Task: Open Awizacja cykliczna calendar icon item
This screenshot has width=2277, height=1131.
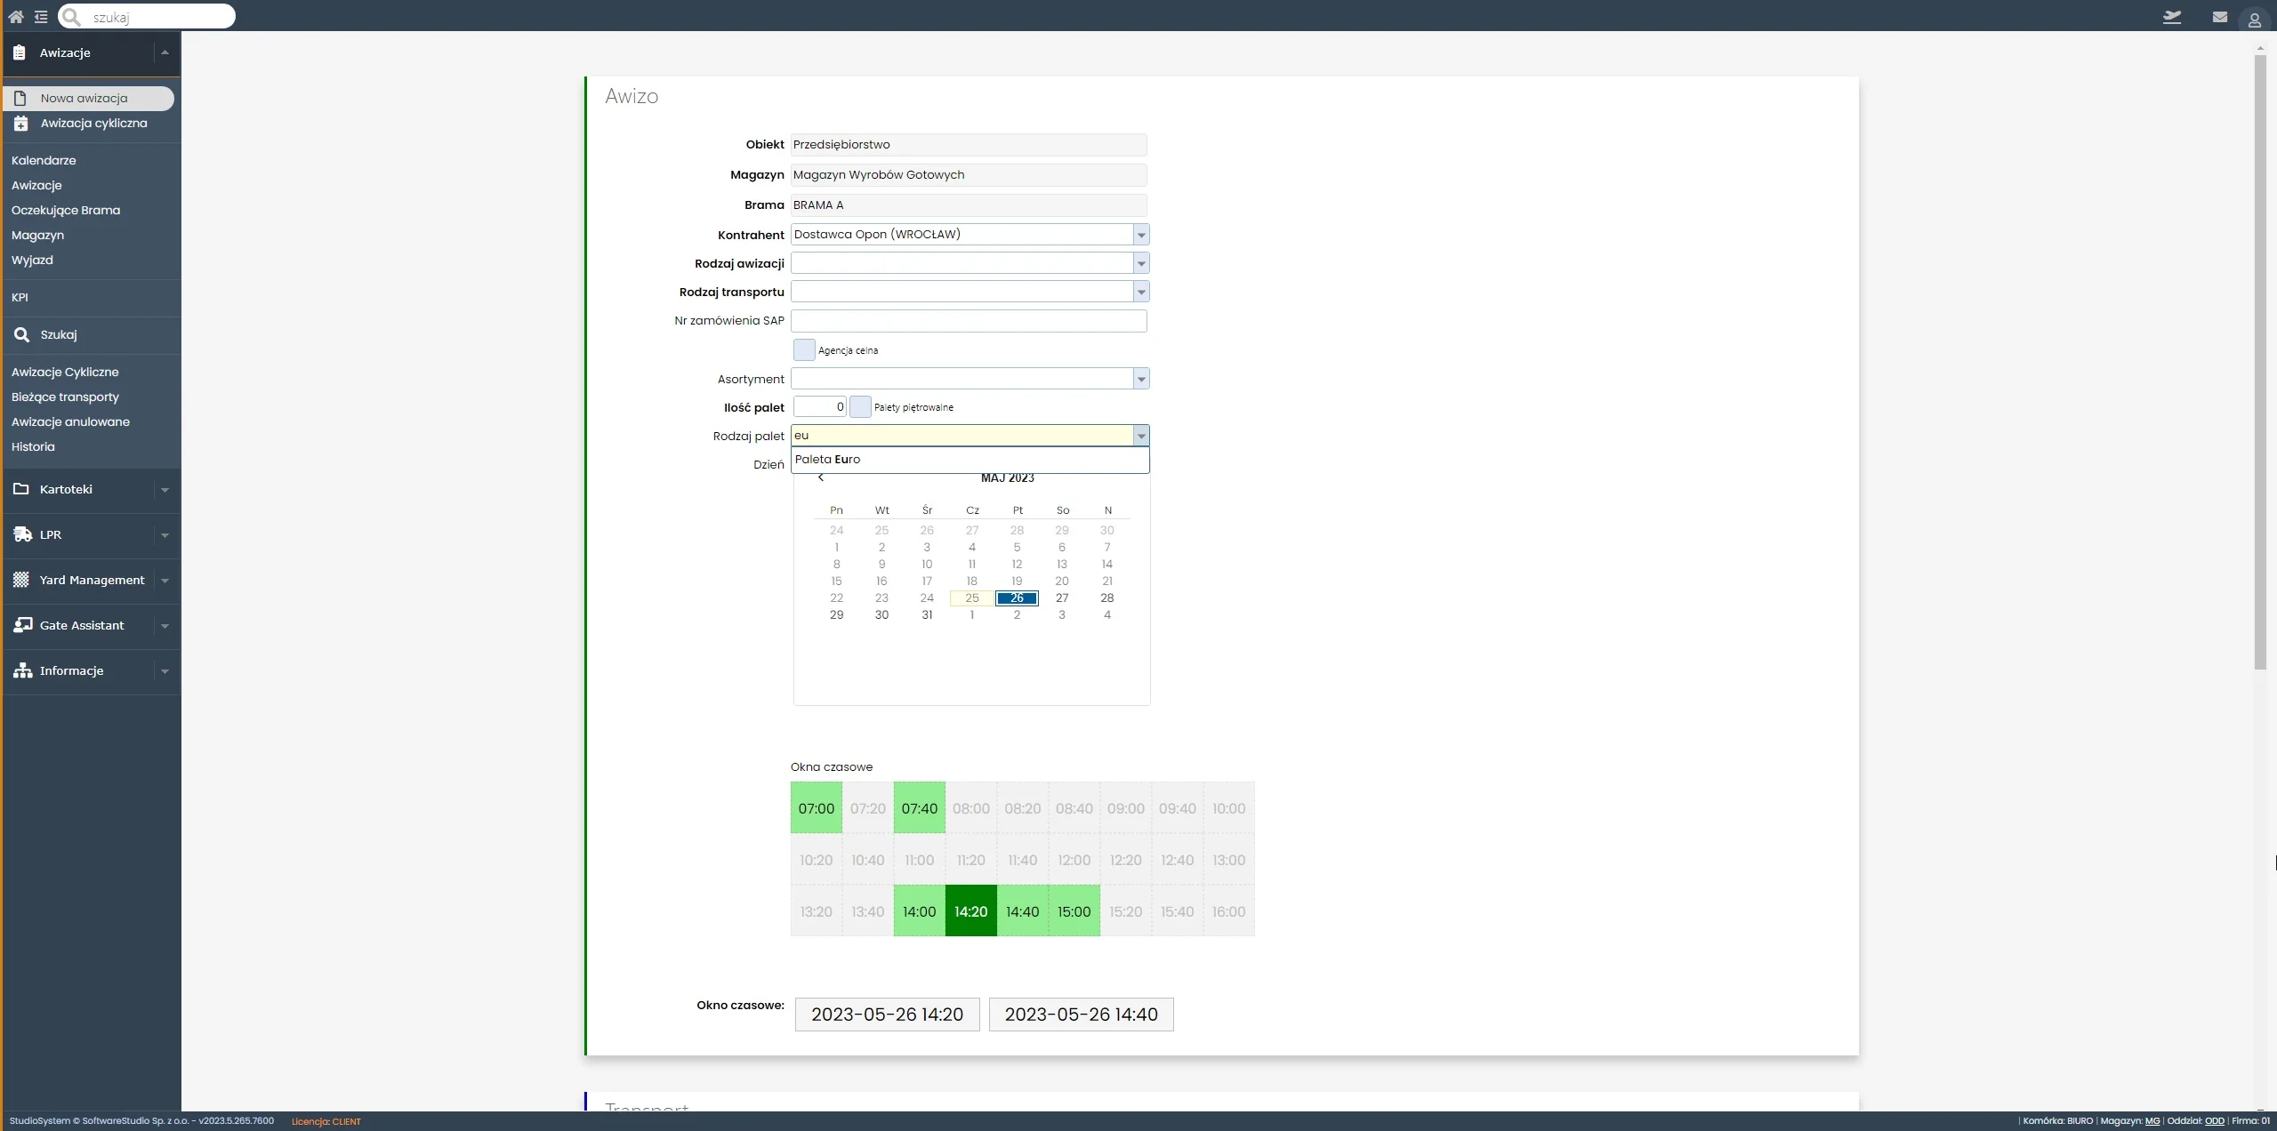Action: pos(21,124)
